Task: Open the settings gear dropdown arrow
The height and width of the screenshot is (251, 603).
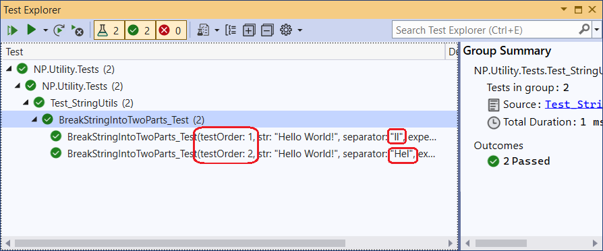Action: point(299,30)
